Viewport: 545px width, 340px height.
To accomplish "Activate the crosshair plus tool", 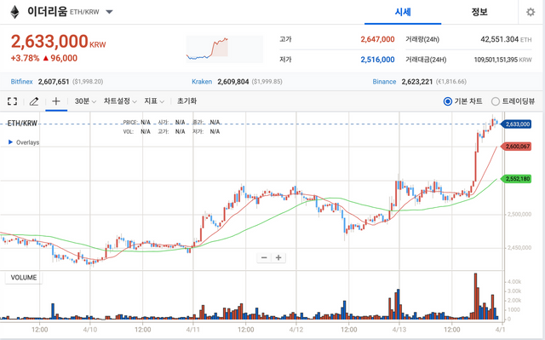I will [56, 101].
